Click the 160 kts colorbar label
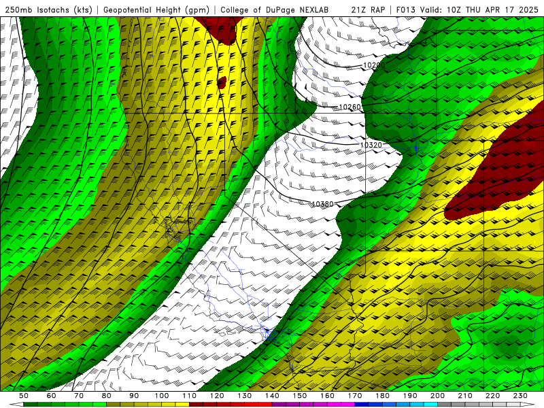544x408 pixels. click(327, 396)
